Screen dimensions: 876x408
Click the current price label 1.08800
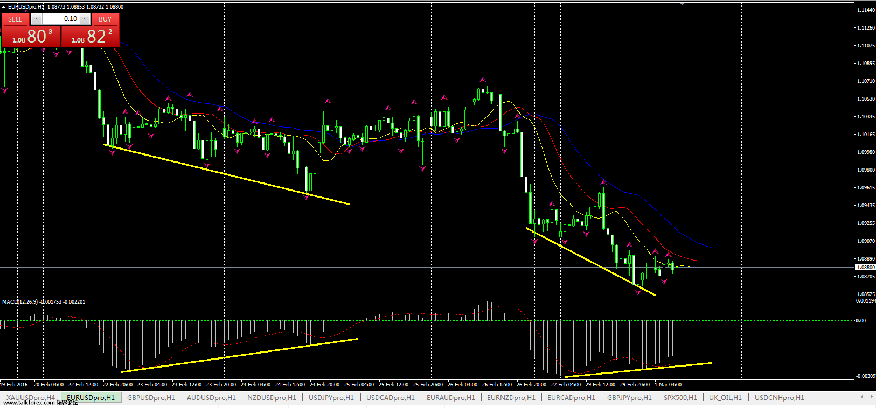click(865, 267)
